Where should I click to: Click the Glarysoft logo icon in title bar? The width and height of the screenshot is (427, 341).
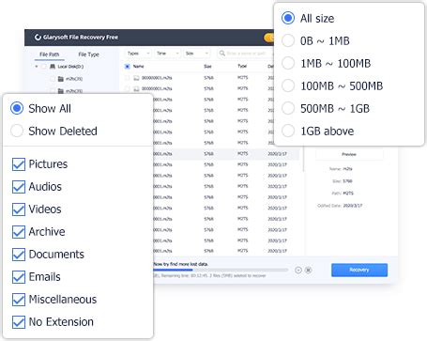(x=38, y=38)
